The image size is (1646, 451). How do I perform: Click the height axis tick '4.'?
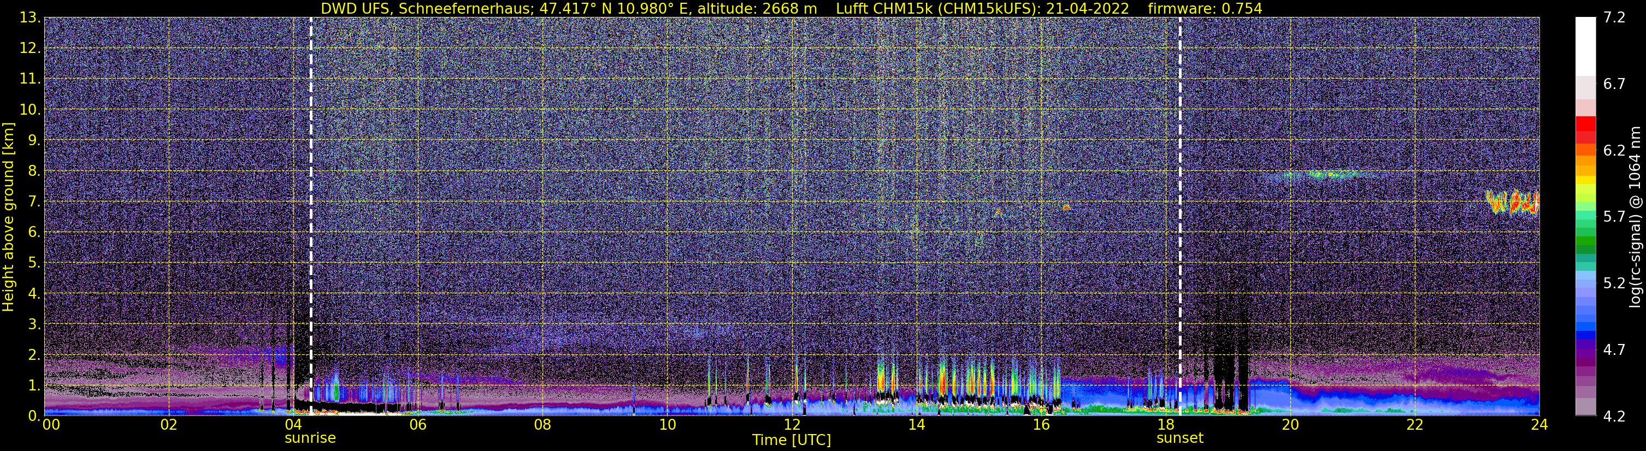(34, 294)
